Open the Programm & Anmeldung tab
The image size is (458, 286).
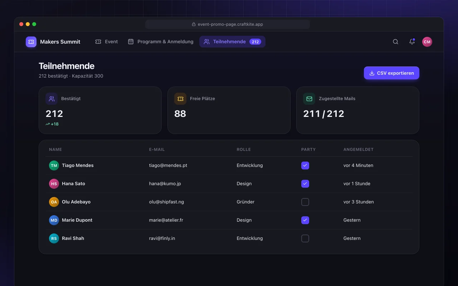(161, 42)
